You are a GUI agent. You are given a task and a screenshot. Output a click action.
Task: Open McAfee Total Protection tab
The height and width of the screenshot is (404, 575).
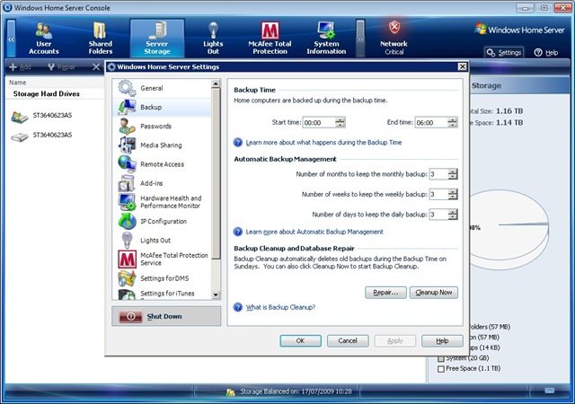click(270, 39)
